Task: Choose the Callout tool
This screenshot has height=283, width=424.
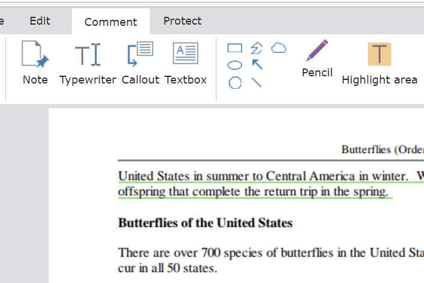Action: 141,62
